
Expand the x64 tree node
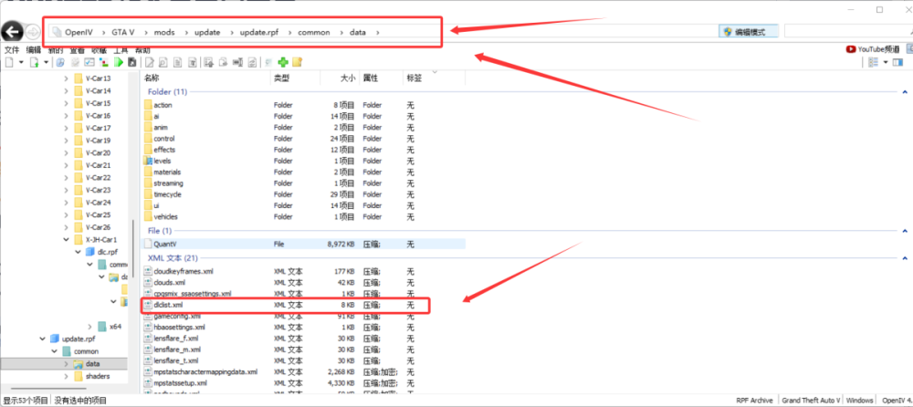point(89,327)
